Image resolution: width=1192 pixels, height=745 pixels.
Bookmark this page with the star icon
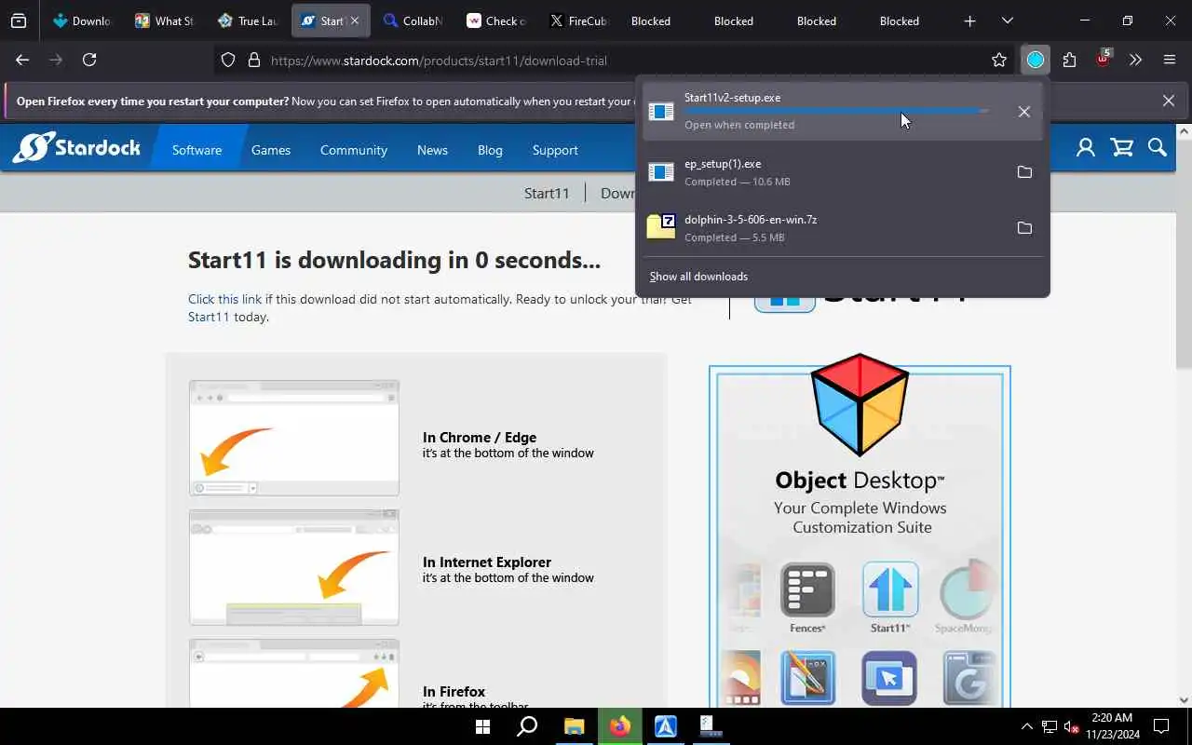click(x=999, y=60)
